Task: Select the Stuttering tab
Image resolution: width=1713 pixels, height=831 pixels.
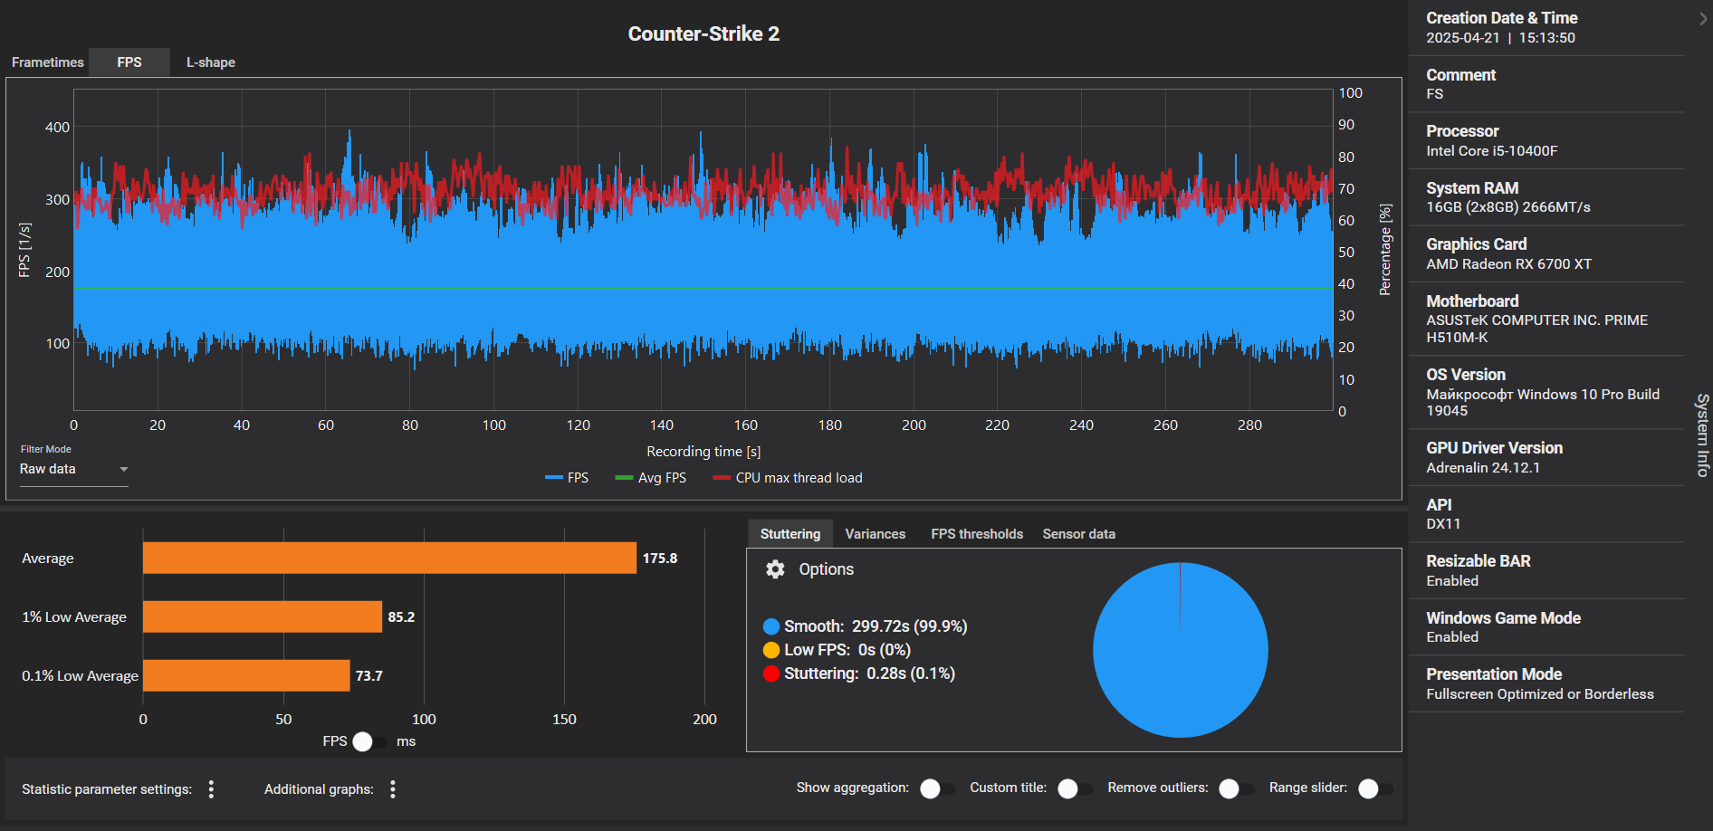Action: pos(790,534)
